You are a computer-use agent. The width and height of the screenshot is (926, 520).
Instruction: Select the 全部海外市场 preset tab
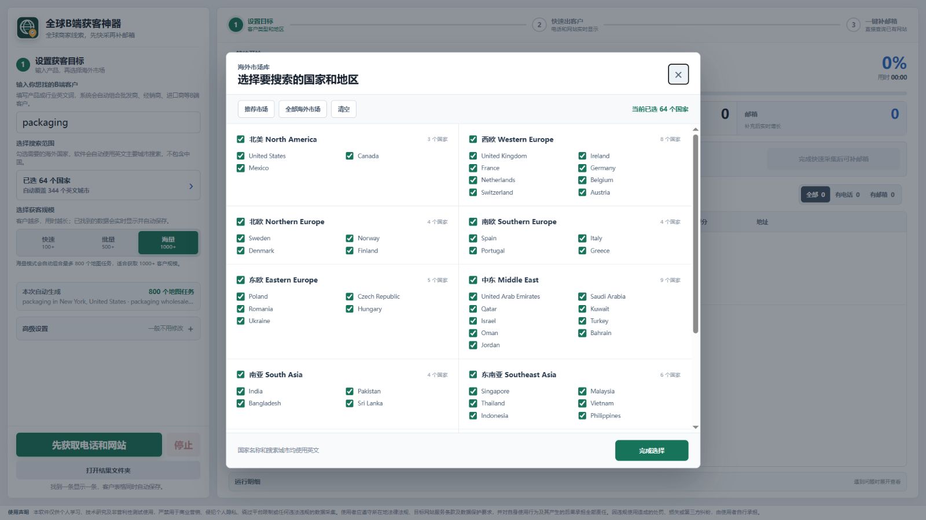[303, 109]
